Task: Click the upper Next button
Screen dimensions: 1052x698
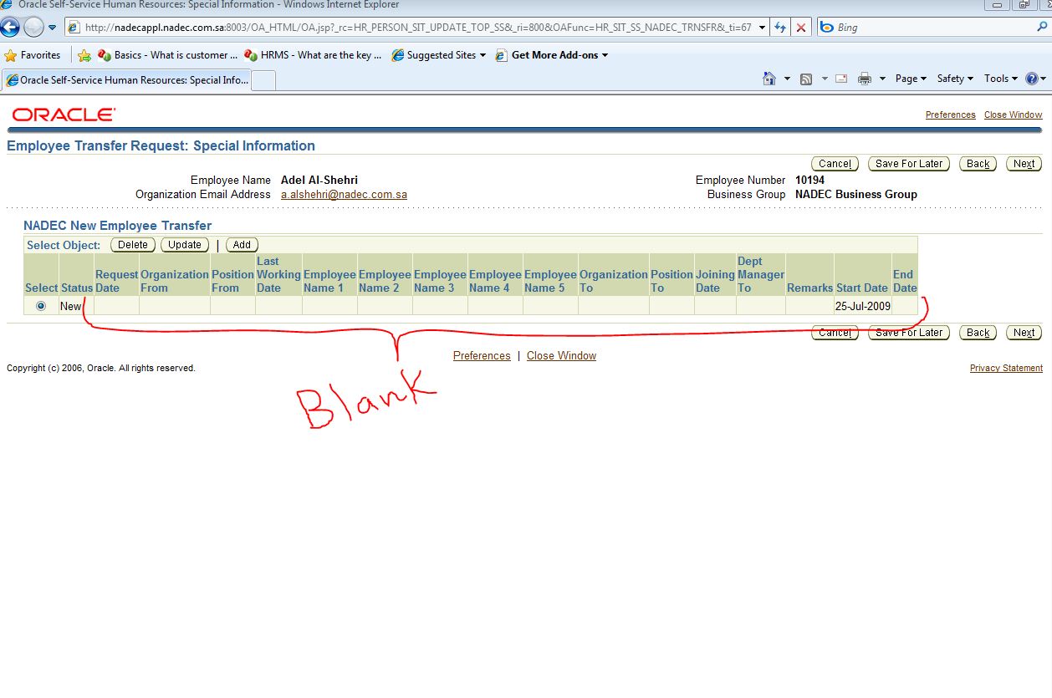Action: tap(1024, 164)
